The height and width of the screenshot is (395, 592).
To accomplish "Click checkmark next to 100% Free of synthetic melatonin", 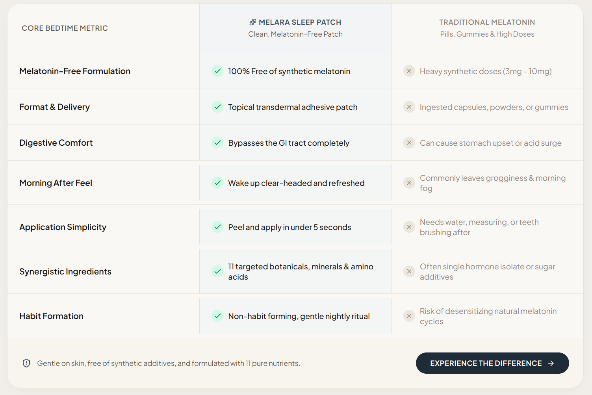I will (217, 71).
